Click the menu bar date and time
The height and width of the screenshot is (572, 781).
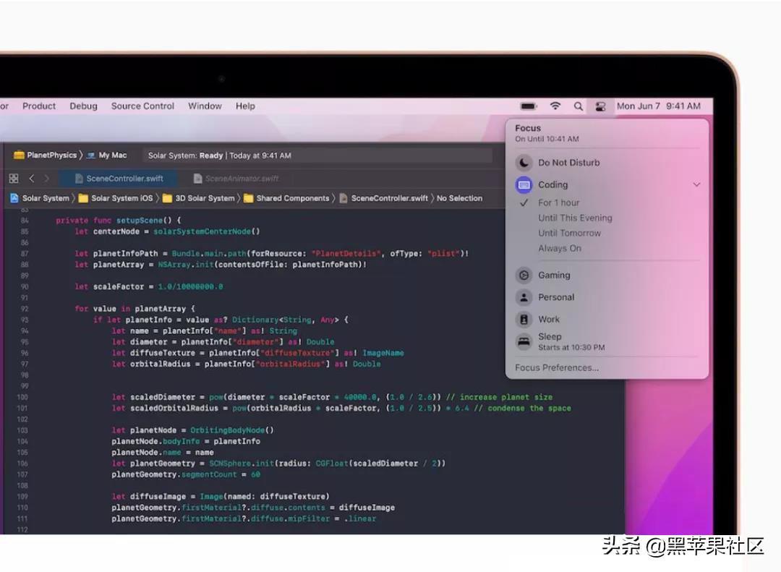(x=659, y=106)
